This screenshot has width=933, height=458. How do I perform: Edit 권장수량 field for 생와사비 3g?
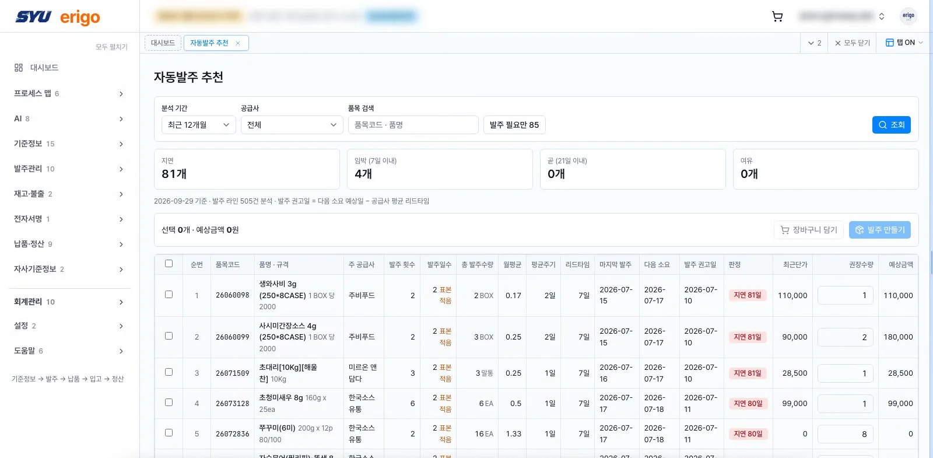(845, 295)
